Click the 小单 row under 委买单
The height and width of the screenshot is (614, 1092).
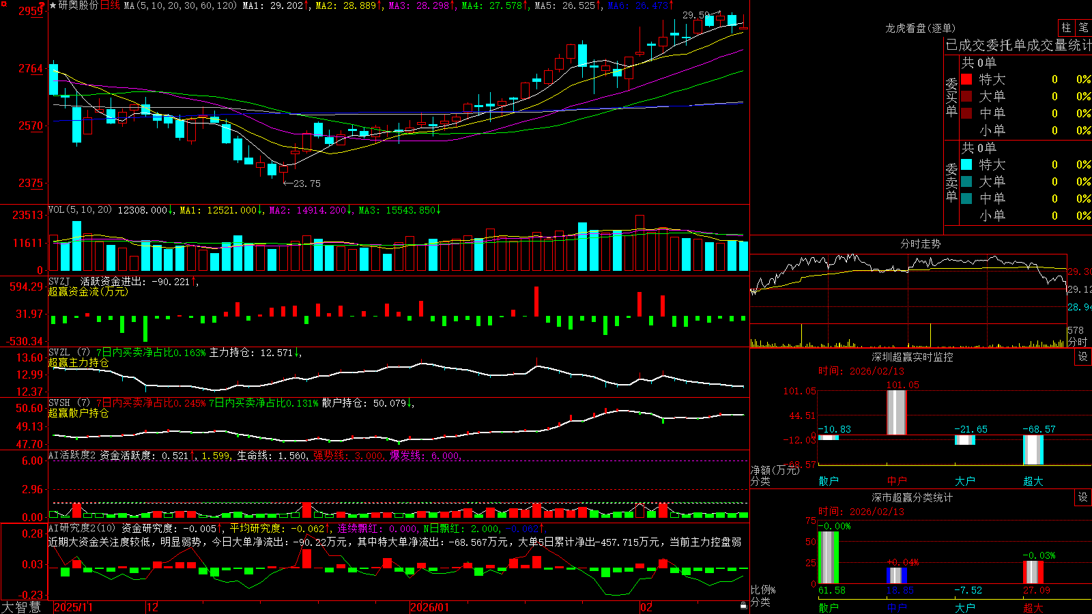(x=1026, y=130)
